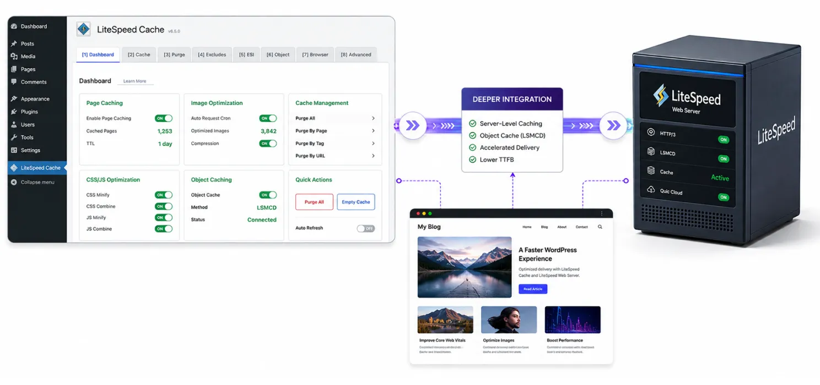Open the [5] ESI tab

(246, 54)
